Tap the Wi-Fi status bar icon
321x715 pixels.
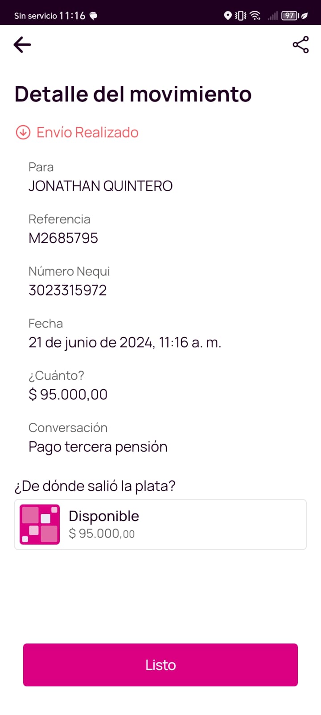255,16
